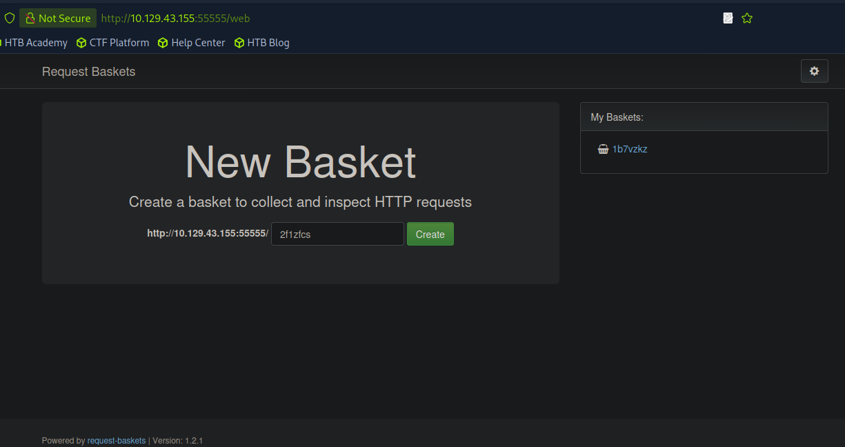This screenshot has width=845, height=447.
Task: Open the Help Center bookmark label
Action: (198, 43)
